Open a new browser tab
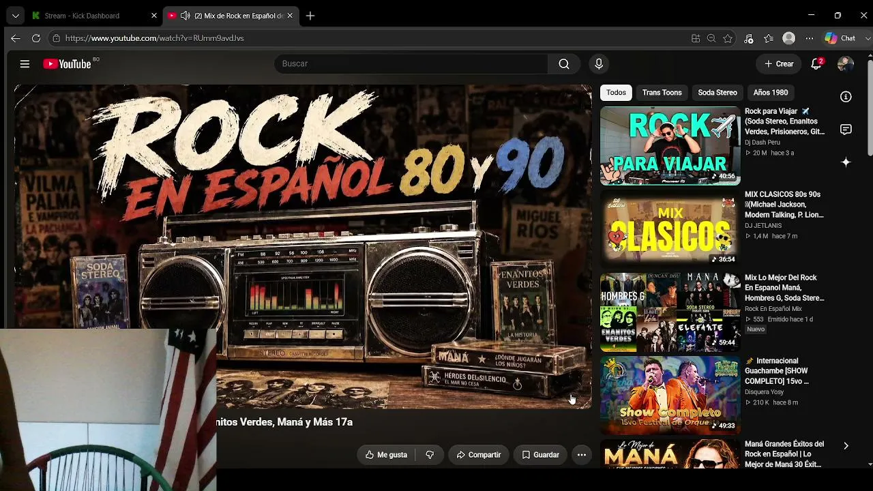The width and height of the screenshot is (873, 491). (x=310, y=16)
